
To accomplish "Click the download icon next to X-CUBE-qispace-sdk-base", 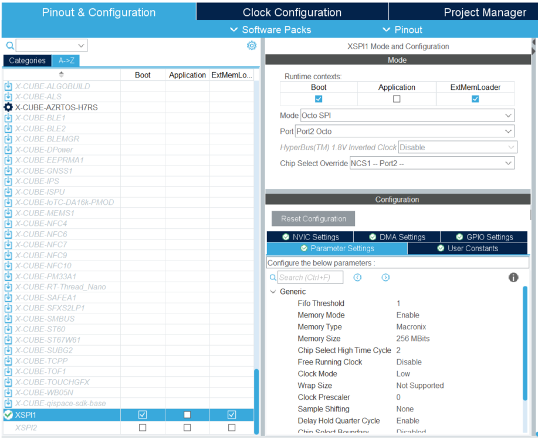I will click(x=8, y=403).
